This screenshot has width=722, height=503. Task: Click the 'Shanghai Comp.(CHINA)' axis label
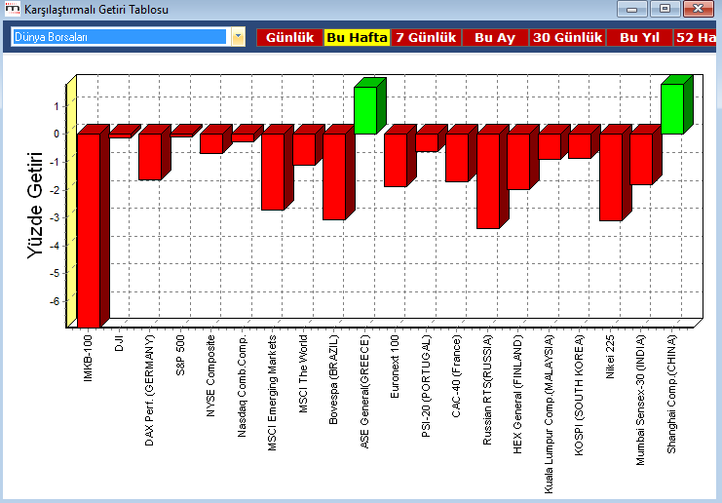pyautogui.click(x=671, y=394)
